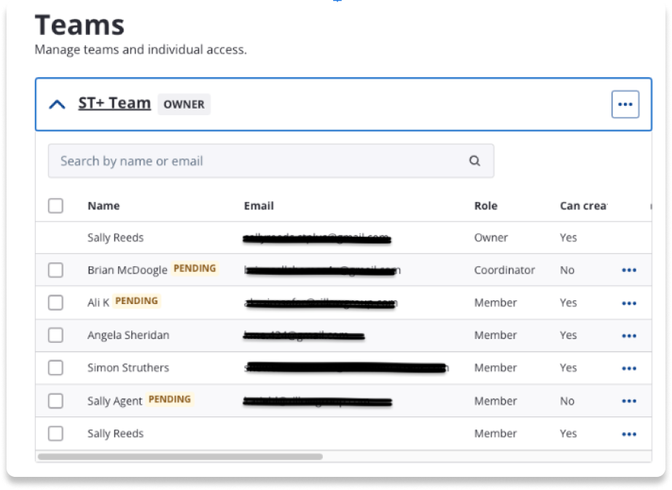The height and width of the screenshot is (490, 672).
Task: Tick the checkbox next to Simon Struthers
Action: click(x=56, y=368)
